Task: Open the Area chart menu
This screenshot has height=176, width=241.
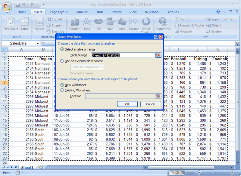Action: (x=122, y=25)
